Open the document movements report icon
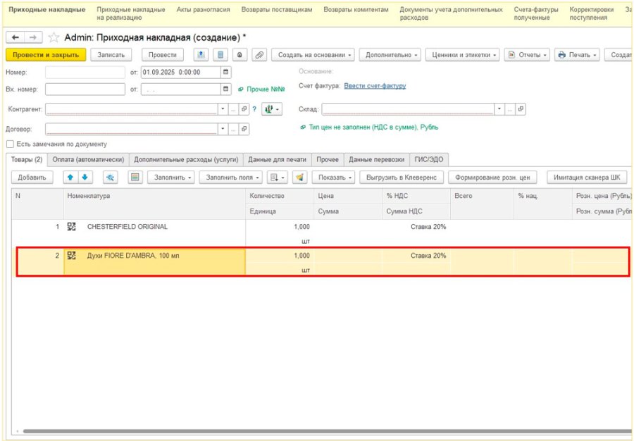Screen dimensions: 634x441 pyautogui.click(x=220, y=55)
